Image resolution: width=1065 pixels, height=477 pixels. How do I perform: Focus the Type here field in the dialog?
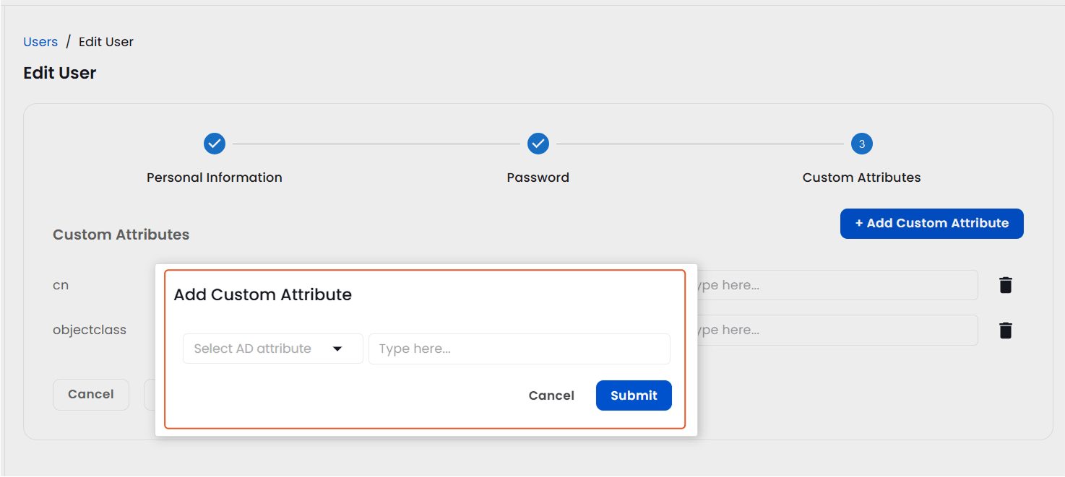tap(519, 349)
